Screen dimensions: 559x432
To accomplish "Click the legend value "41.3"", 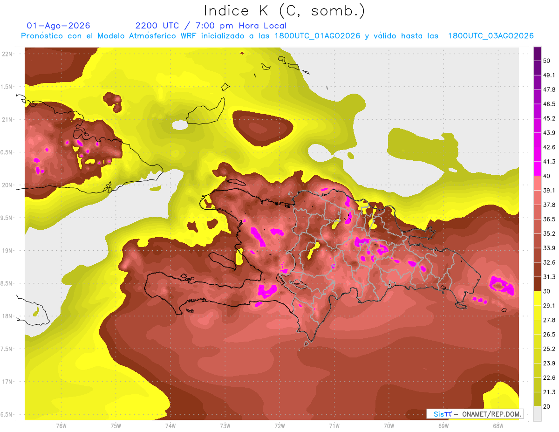I will [x=549, y=162].
